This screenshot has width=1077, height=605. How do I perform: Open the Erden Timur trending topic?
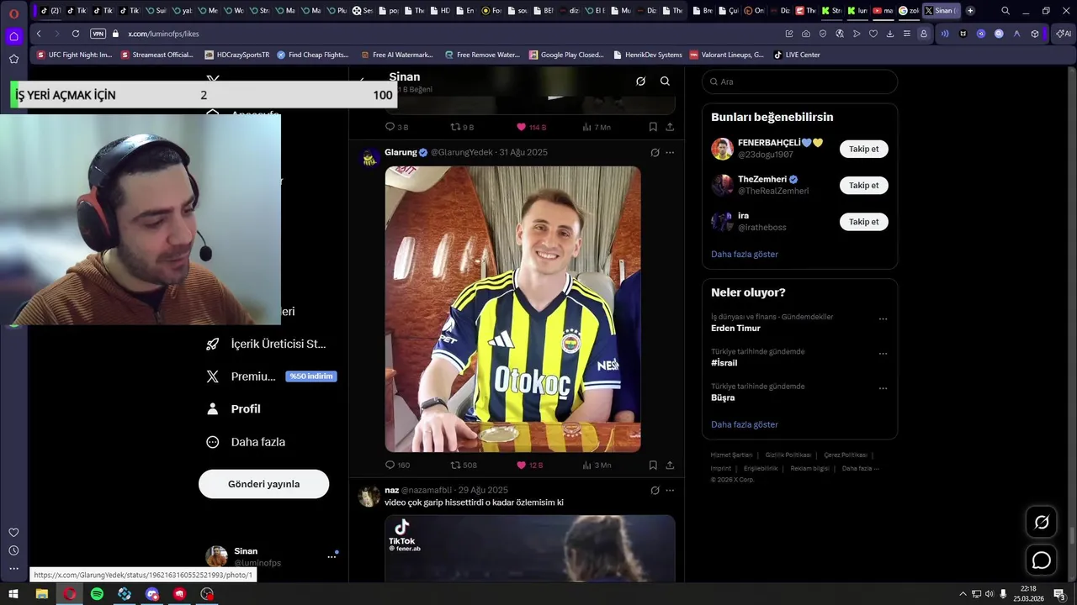click(x=735, y=329)
